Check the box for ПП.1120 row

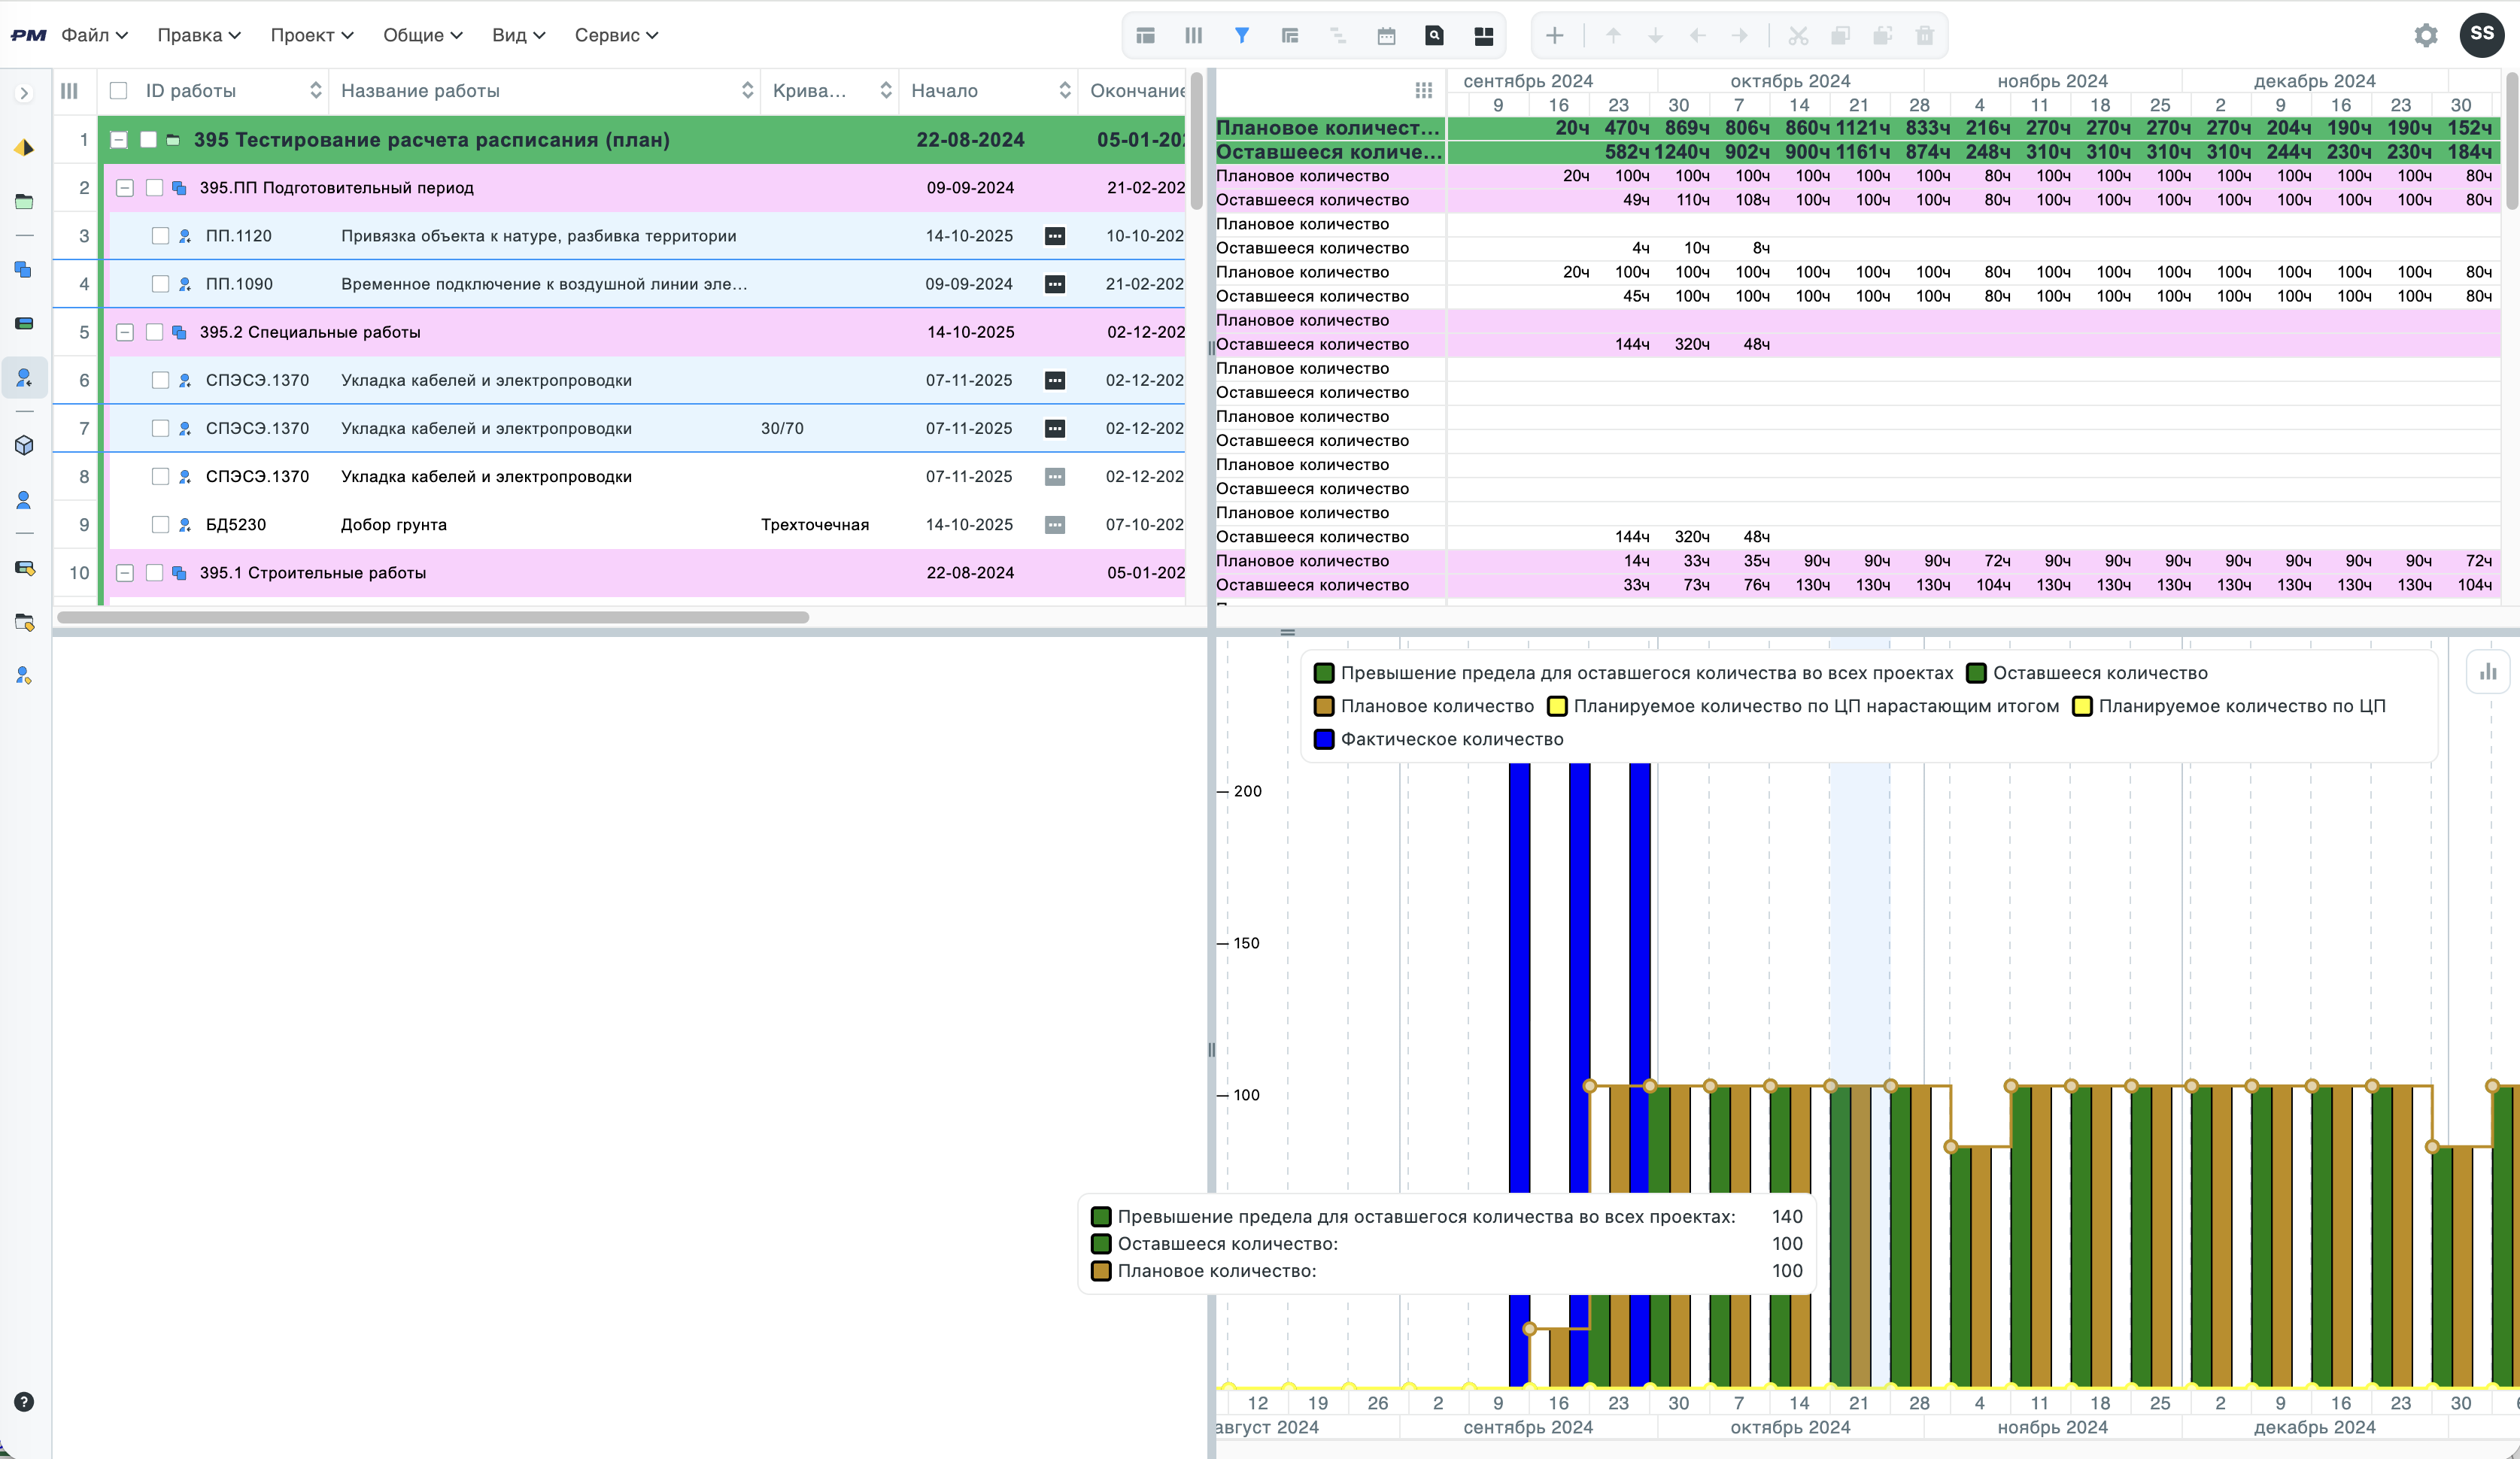pos(160,236)
